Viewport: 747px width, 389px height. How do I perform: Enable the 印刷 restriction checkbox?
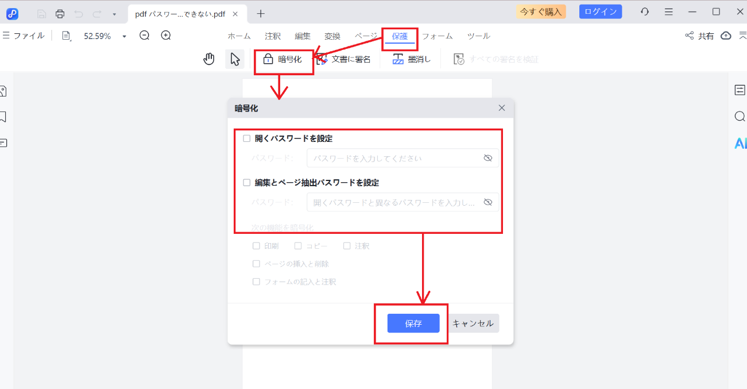pos(256,245)
